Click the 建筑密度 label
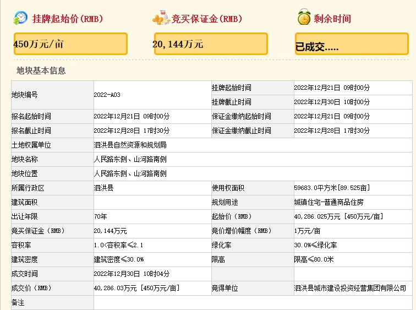Screen dimensions: 416x310 point(24,259)
